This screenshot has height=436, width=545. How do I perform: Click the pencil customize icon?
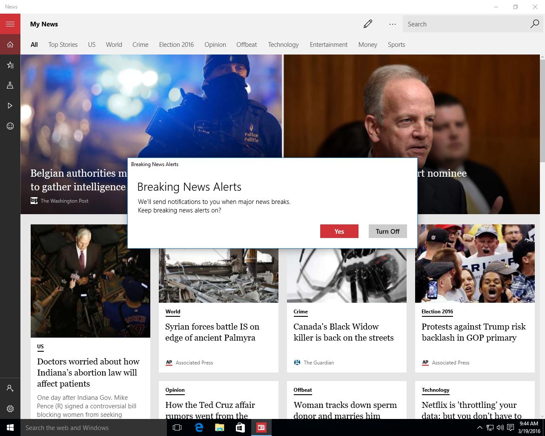pos(368,24)
